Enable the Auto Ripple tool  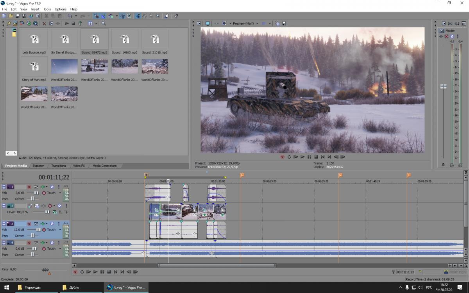[x=111, y=16]
